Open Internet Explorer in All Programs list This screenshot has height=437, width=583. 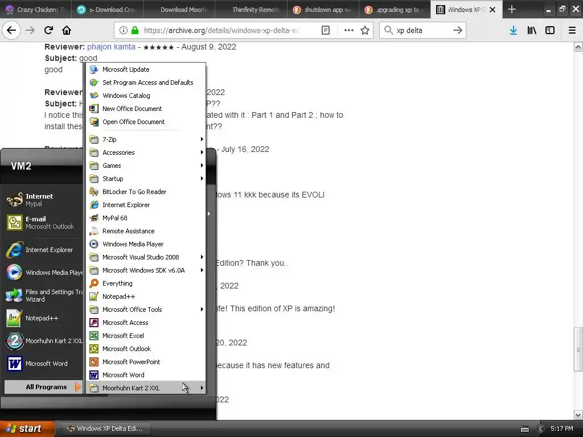[x=146, y=205]
